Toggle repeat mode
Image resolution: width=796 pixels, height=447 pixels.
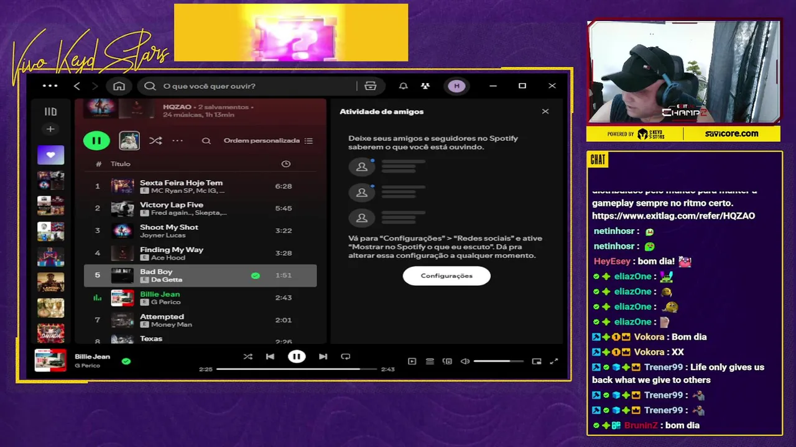click(x=346, y=356)
